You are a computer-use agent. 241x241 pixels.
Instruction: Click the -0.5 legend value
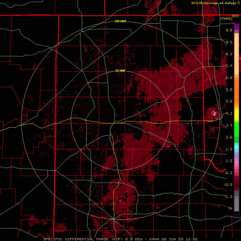click(x=228, y=184)
